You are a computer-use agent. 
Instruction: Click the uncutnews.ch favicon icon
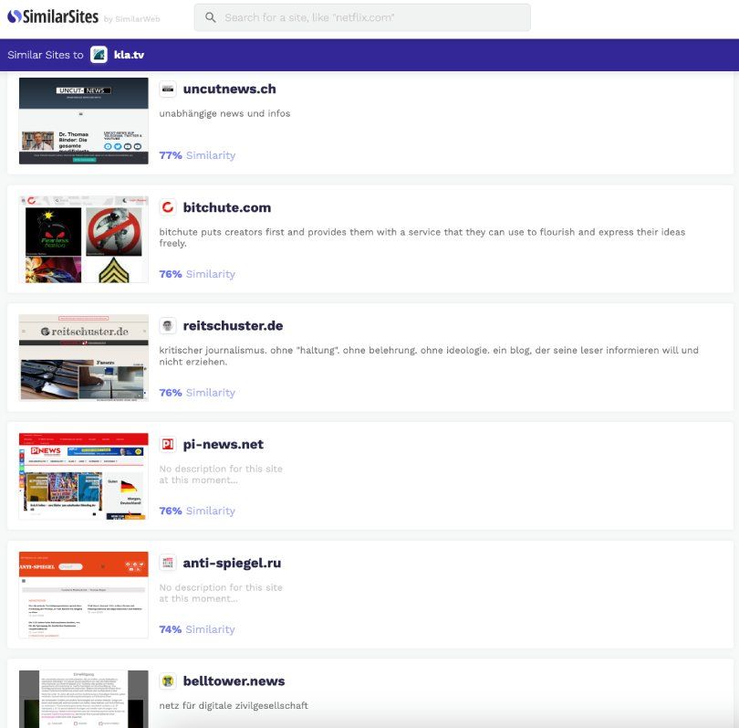[x=168, y=89]
